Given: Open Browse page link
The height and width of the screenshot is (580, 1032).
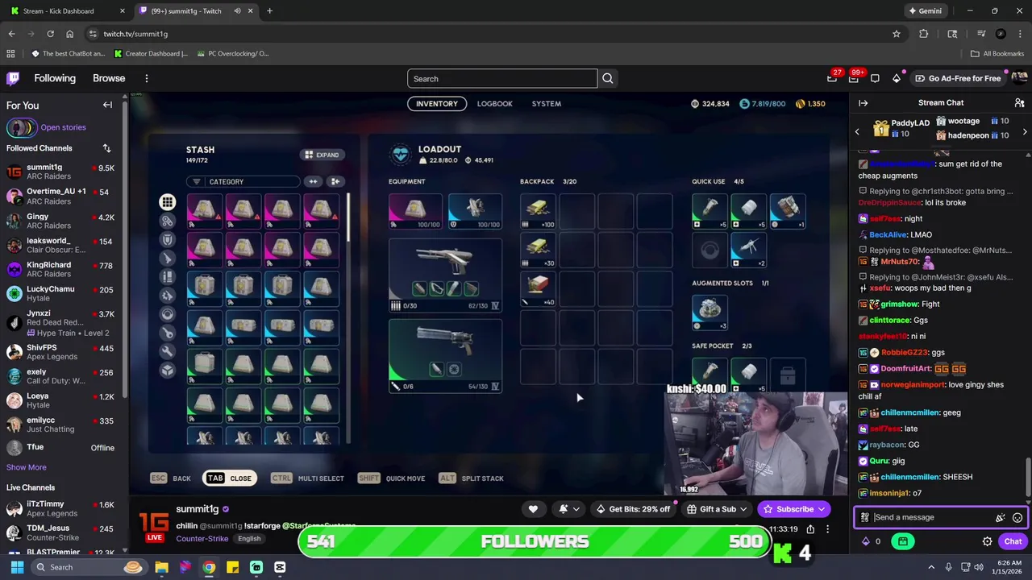Looking at the screenshot, I should [109, 78].
